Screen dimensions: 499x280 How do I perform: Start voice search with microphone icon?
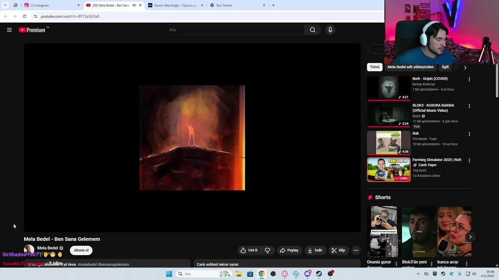pos(330,30)
